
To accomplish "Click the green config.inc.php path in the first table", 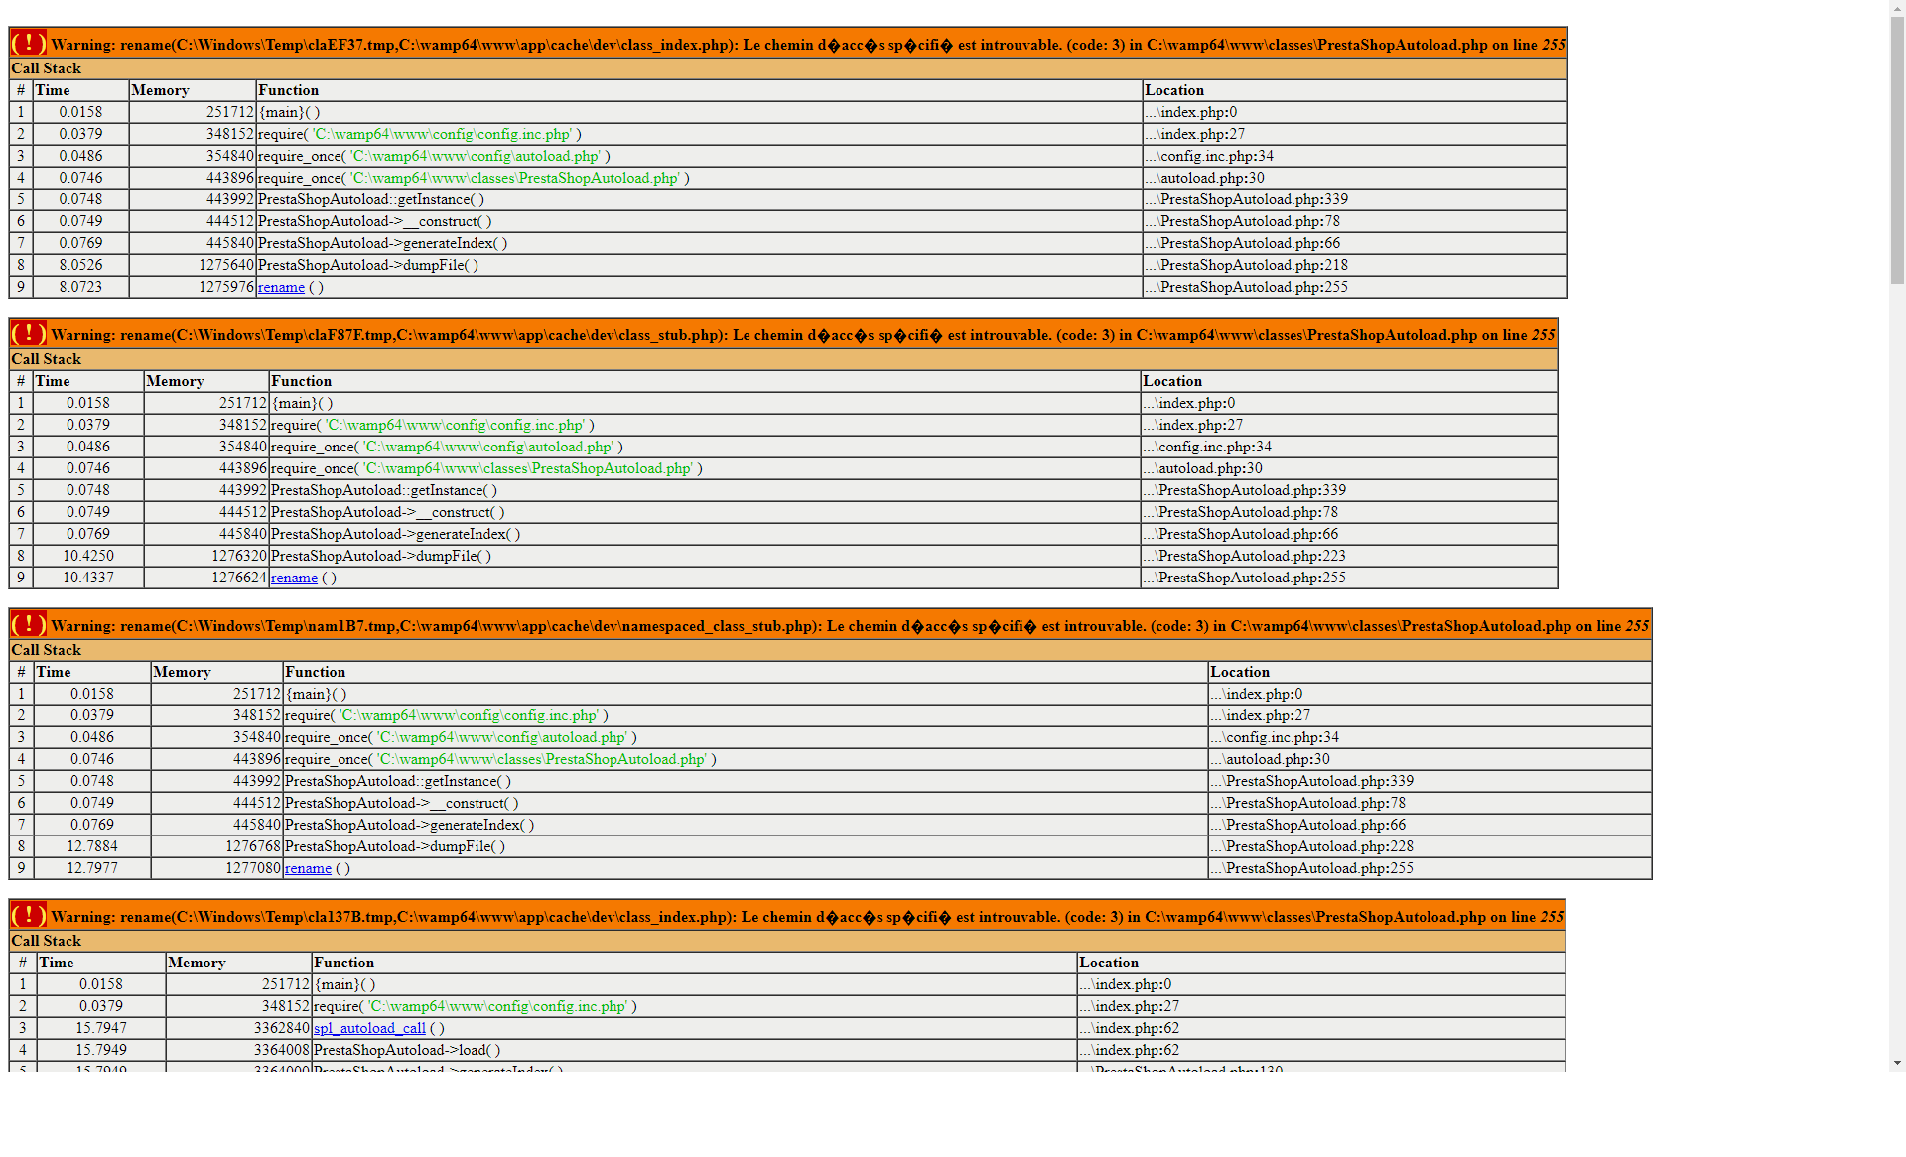I will (x=442, y=134).
